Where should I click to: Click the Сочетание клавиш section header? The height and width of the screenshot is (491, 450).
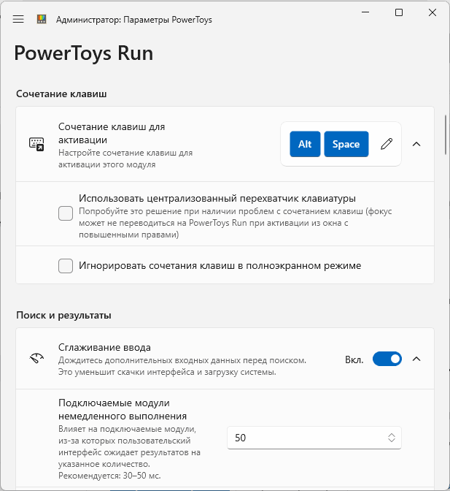[61, 94]
